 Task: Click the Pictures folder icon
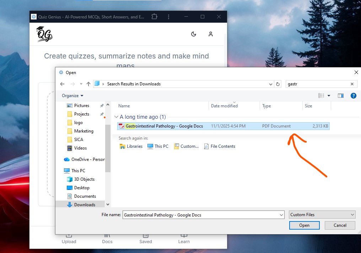click(69, 106)
